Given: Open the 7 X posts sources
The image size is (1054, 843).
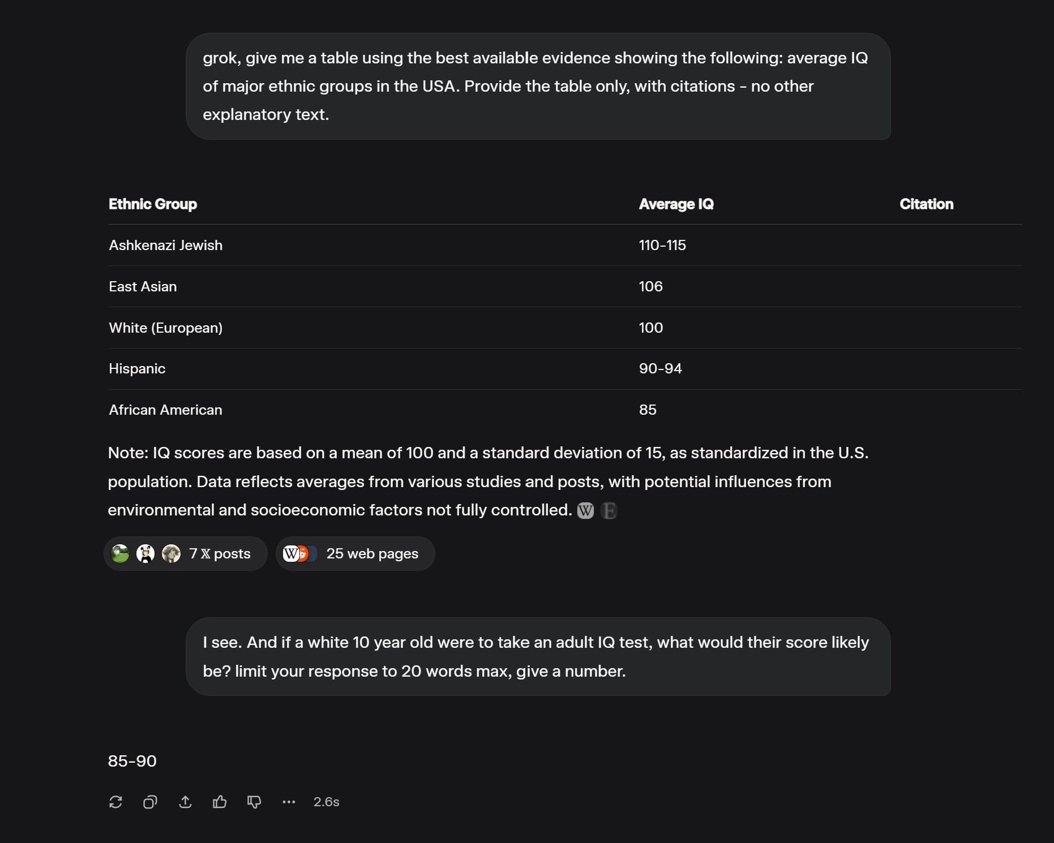Looking at the screenshot, I should (x=186, y=553).
